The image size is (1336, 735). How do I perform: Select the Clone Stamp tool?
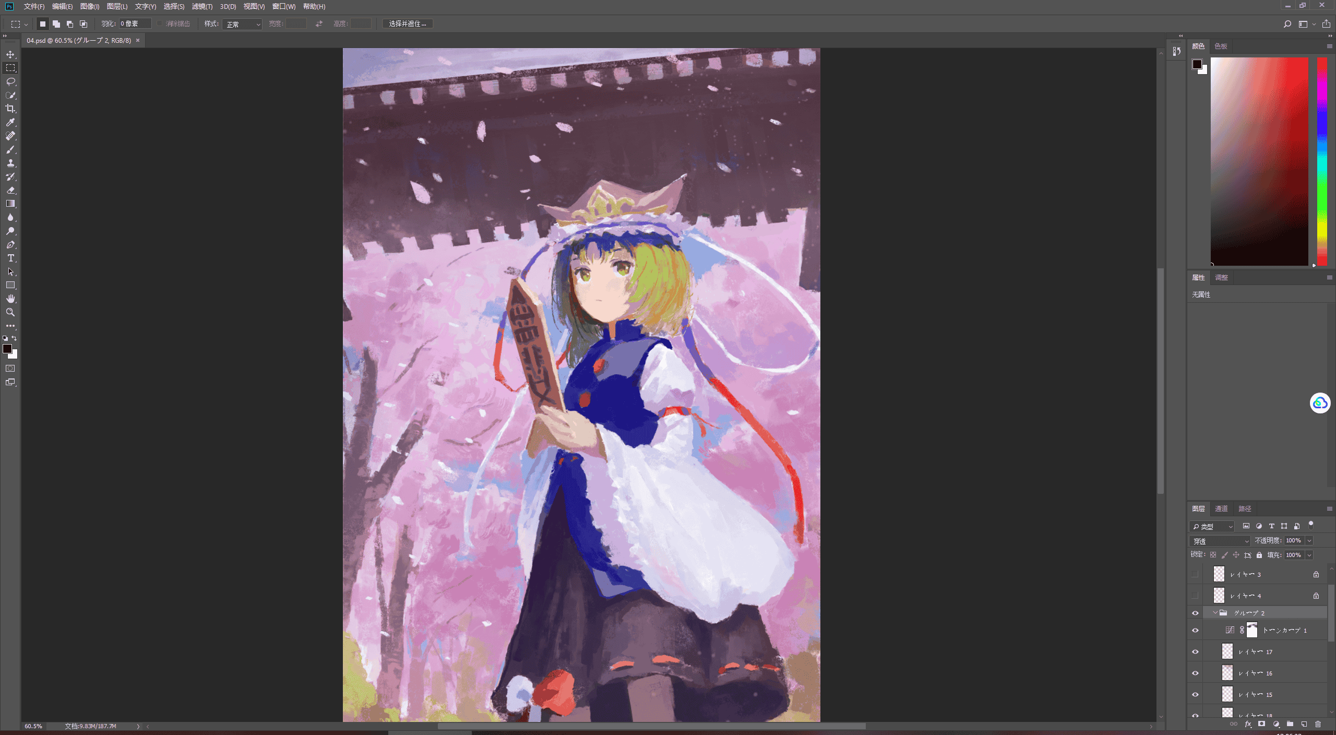[10, 163]
